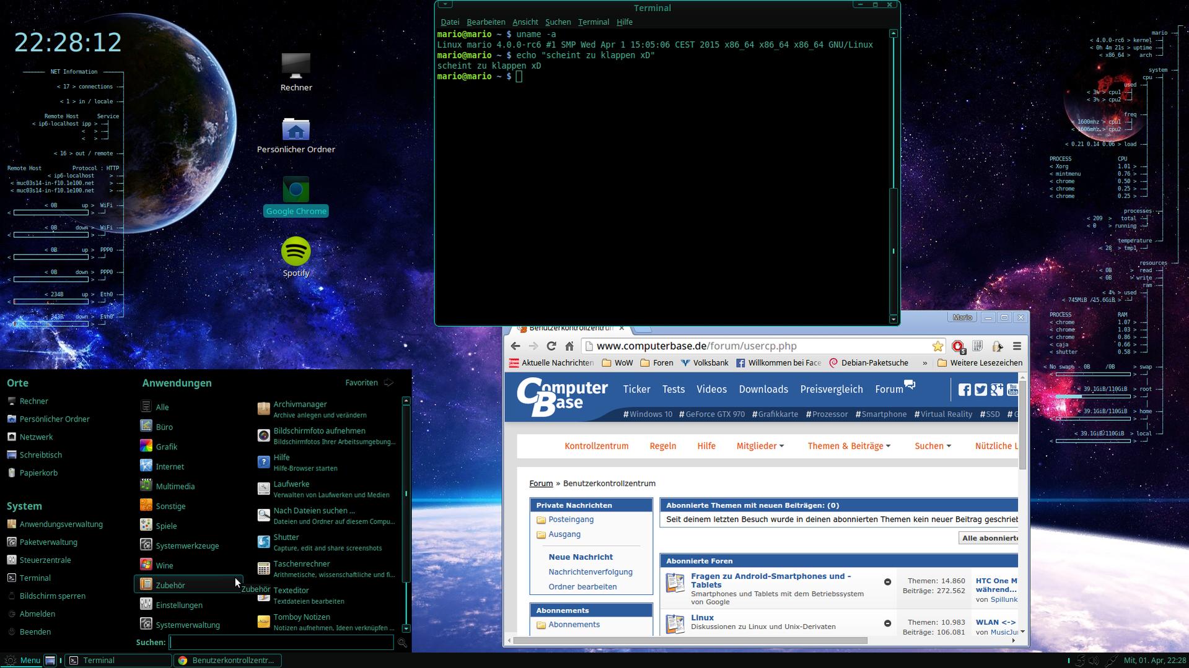Go to Chrome home page icon

tap(569, 346)
